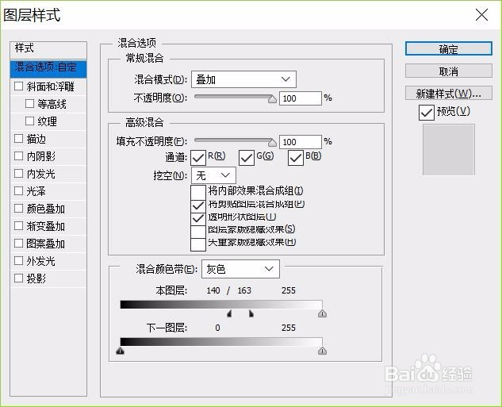The width and height of the screenshot is (502, 407).
Task: Enable 光泽 checkbox
Action: [x=18, y=190]
